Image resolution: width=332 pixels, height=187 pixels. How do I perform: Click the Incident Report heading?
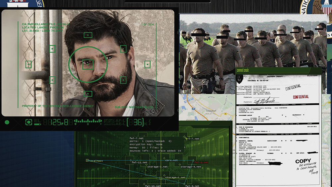pos(275,76)
